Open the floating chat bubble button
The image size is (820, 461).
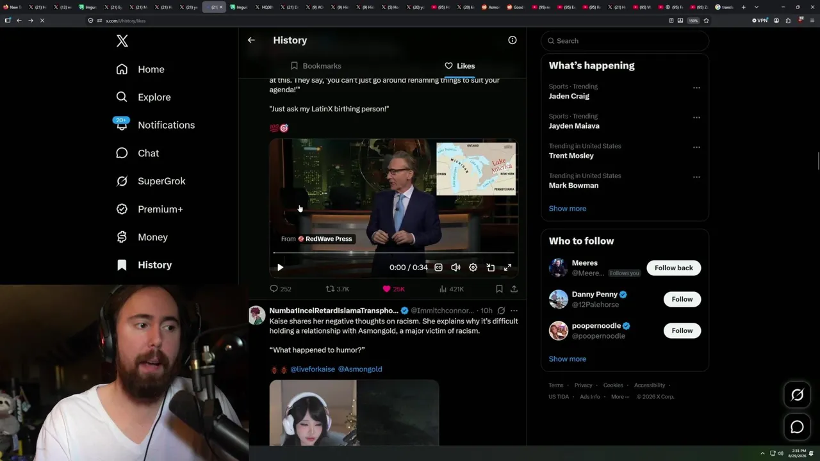click(x=797, y=427)
